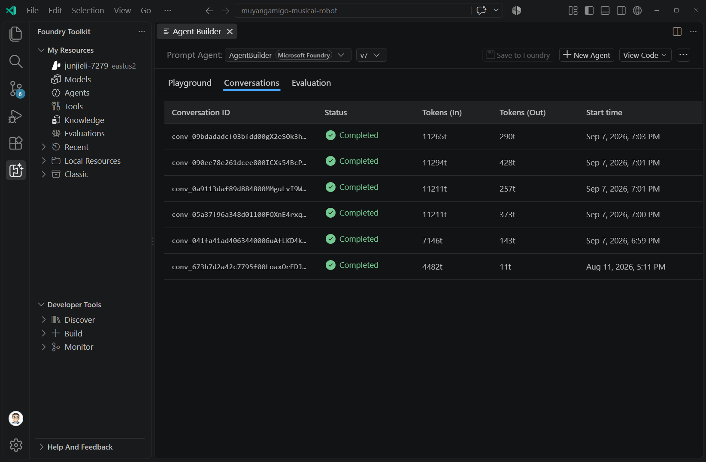Click Save to Foundry button
The height and width of the screenshot is (462, 706).
[518, 55]
